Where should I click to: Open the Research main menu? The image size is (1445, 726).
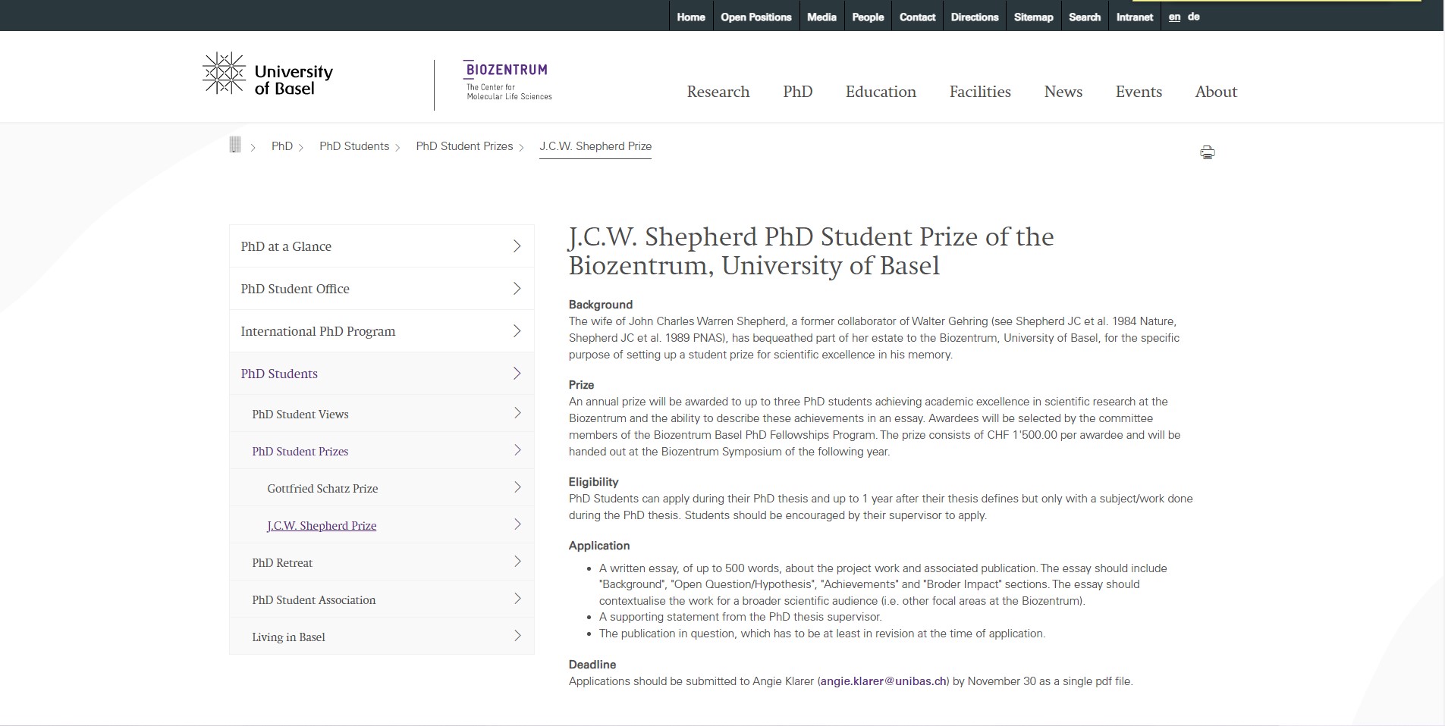pyautogui.click(x=718, y=92)
